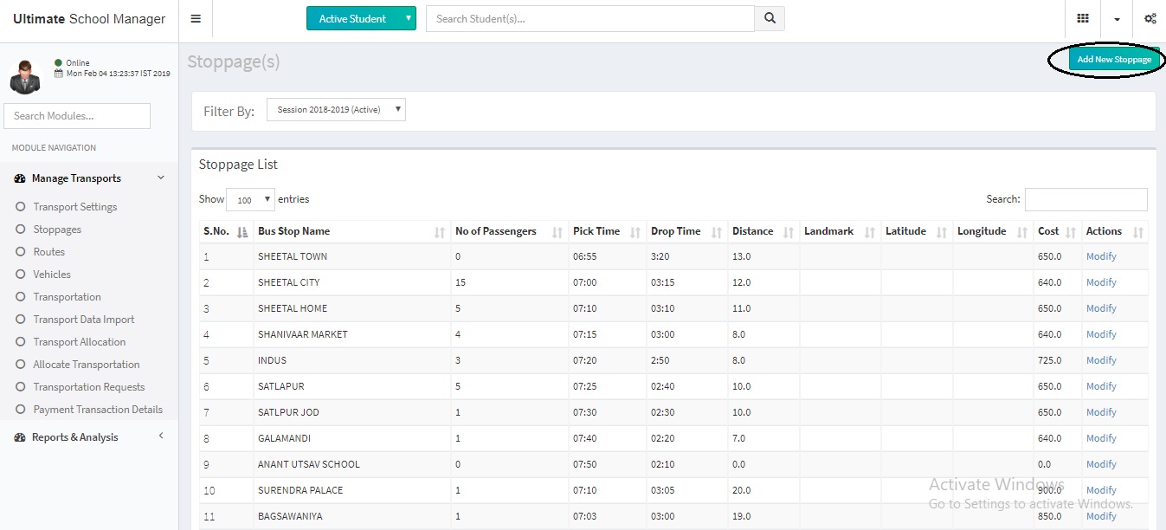Click the Reports & Analysis dashboard icon

(20, 437)
